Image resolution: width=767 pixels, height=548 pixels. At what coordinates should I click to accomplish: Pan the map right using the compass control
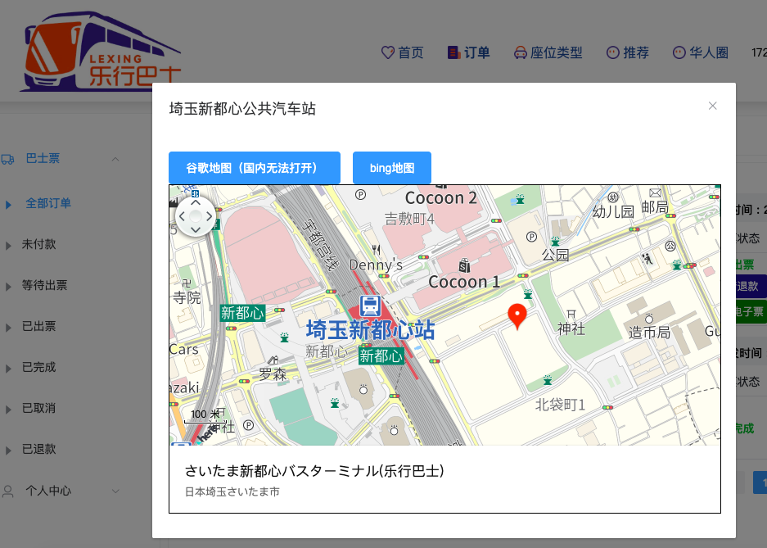pos(209,217)
